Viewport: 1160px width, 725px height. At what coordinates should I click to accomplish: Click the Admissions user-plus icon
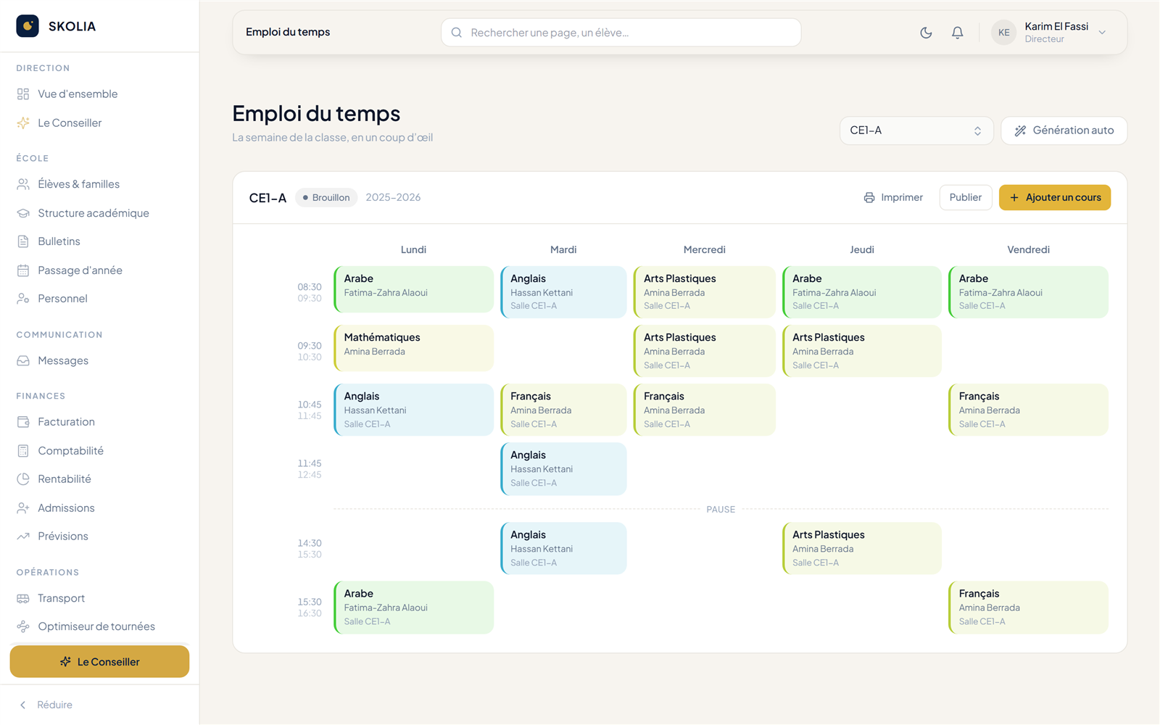[23, 508]
